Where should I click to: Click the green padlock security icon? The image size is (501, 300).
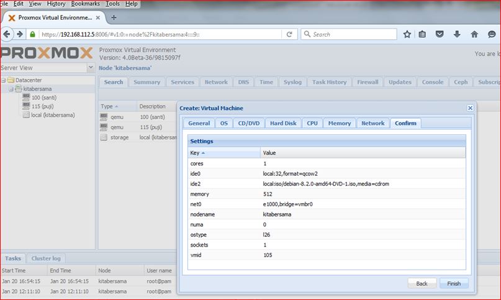pos(32,34)
